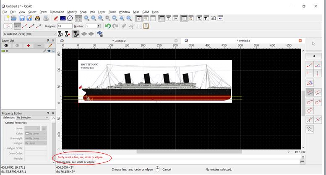Open the Snap menu
Screen dimensions: 326x175
point(83,12)
